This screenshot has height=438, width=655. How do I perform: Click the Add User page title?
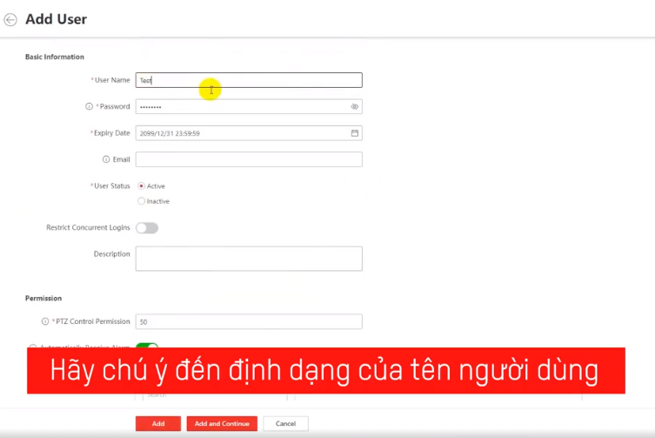click(56, 19)
